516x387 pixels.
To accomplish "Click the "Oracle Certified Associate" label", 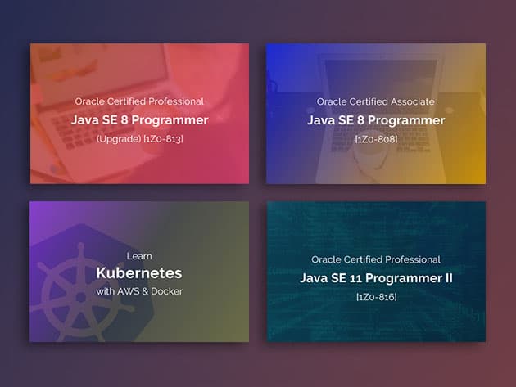I will coord(376,101).
